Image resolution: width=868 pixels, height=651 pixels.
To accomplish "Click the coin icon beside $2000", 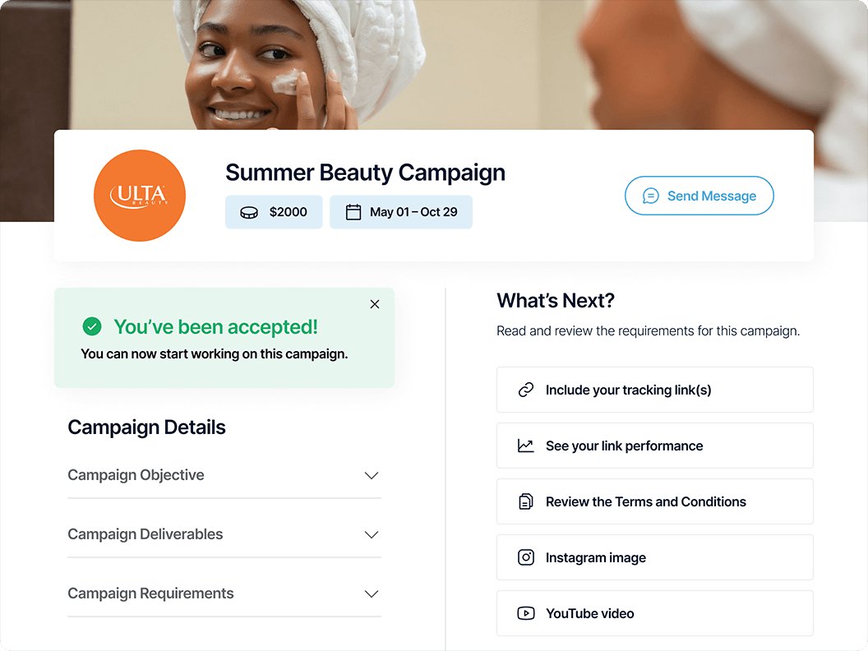I will click(248, 213).
